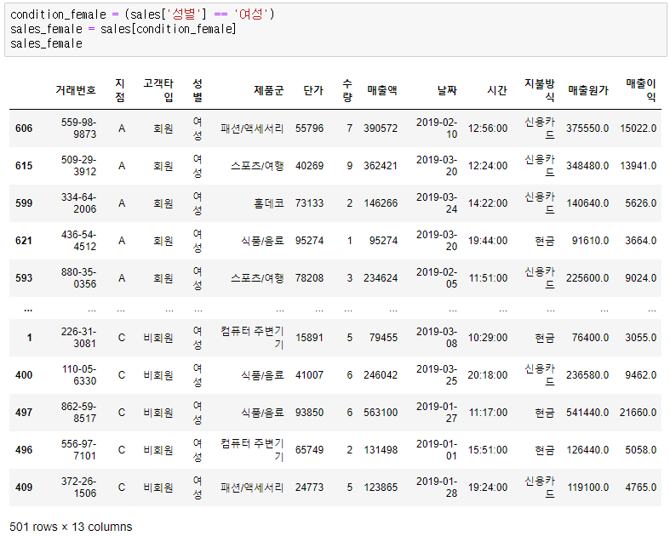Screen dimensions: 670x536
Task: Click sales amount 362421
Action: pyautogui.click(x=381, y=166)
